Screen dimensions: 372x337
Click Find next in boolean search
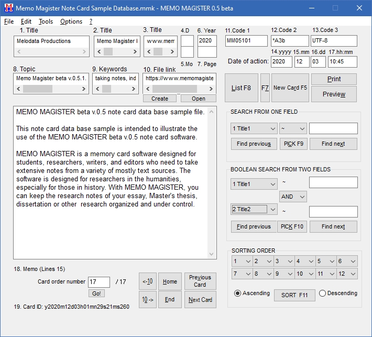click(333, 226)
